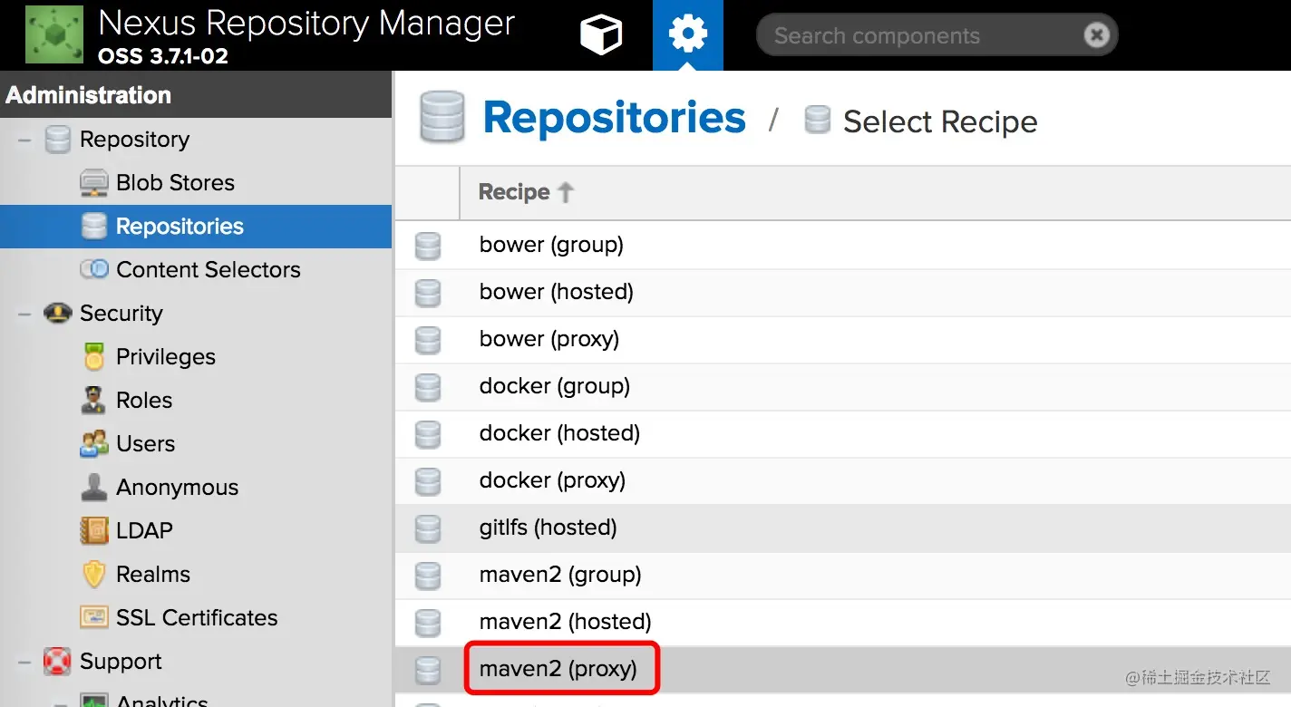
Task: Select Anonymous in Security menu
Action: pyautogui.click(x=177, y=488)
